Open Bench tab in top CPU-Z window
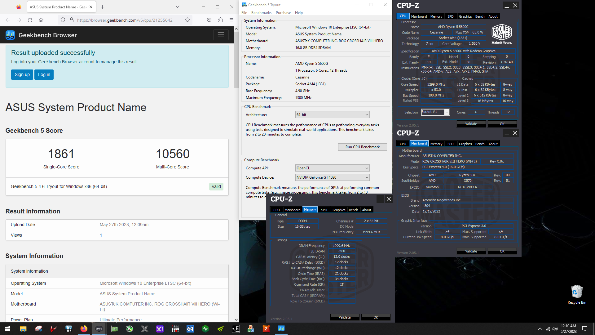The image size is (595, 335). (480, 16)
